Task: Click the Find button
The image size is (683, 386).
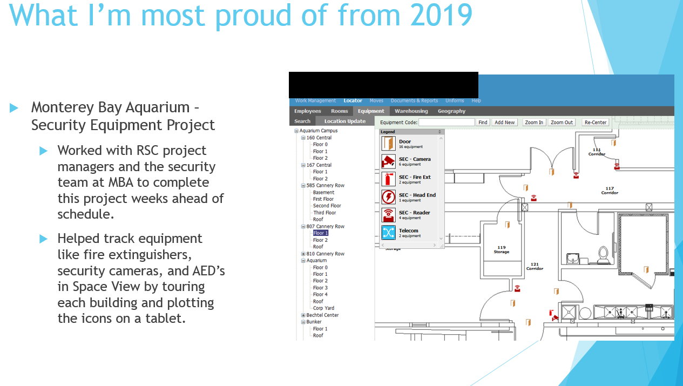Action: click(483, 123)
